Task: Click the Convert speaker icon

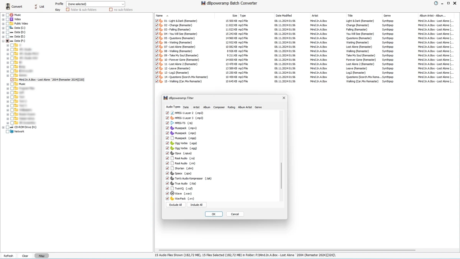Action: tap(8, 7)
